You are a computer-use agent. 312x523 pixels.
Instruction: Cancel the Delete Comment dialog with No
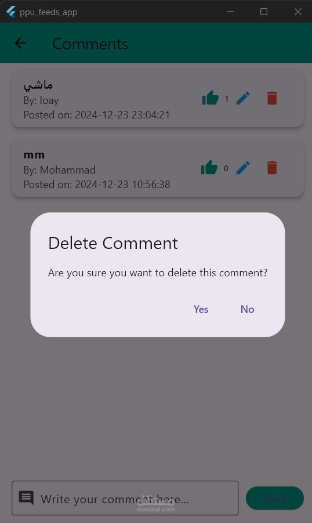[x=247, y=309]
